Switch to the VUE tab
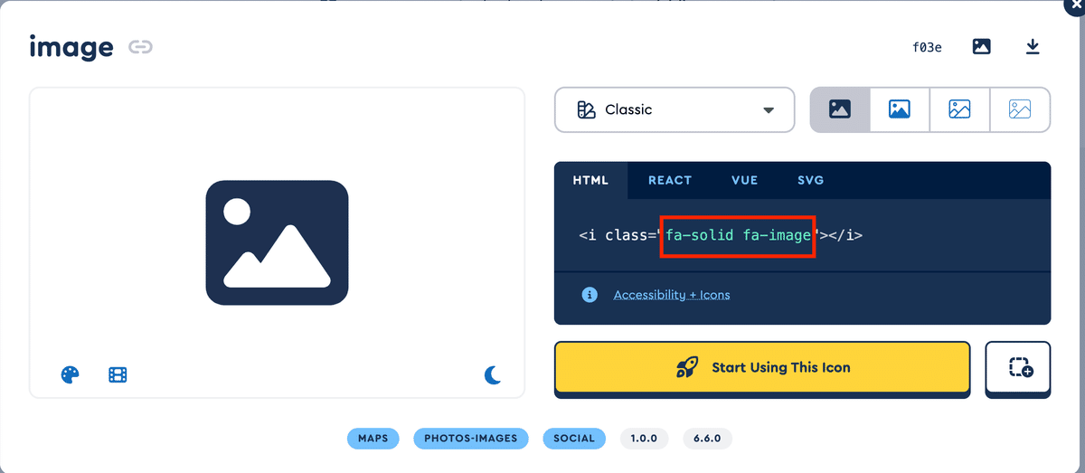Screen dimensions: 1085x473 (x=745, y=180)
